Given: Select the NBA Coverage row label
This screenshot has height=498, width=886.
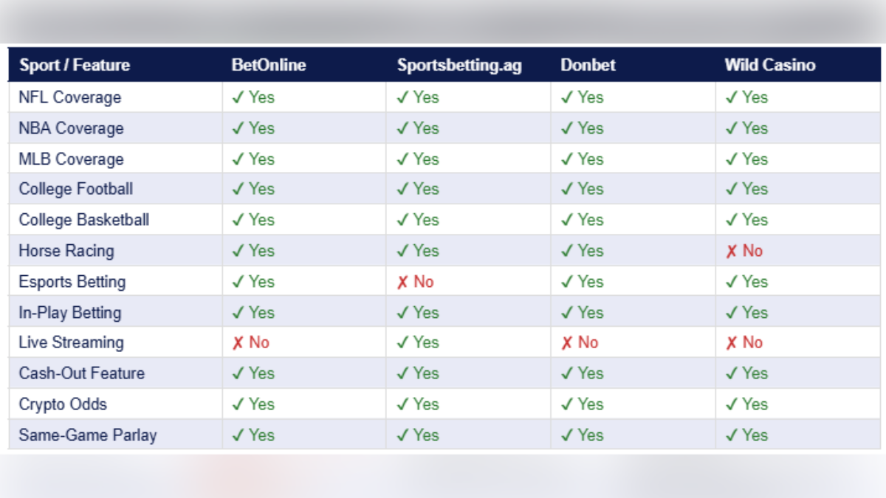Looking at the screenshot, I should tap(71, 128).
